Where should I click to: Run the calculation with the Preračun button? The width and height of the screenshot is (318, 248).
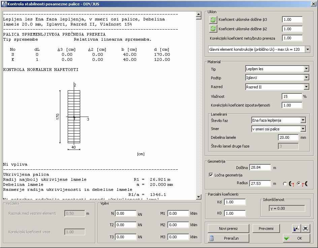[x=228, y=238]
